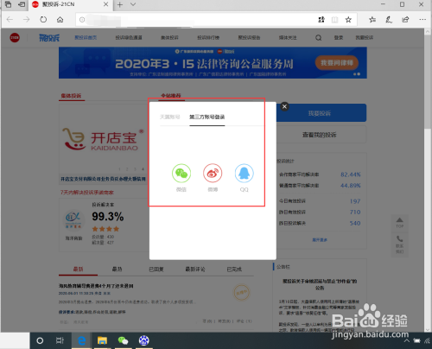Viewport: 432px width, 349px height.
Task: Open WeChat from the taskbar
Action: click(123, 340)
